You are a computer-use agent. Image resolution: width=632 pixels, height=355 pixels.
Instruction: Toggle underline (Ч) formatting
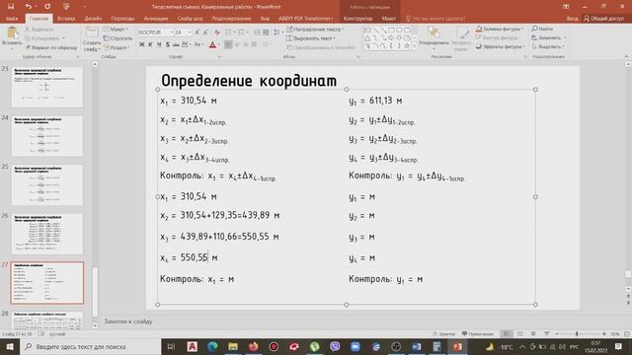point(159,44)
